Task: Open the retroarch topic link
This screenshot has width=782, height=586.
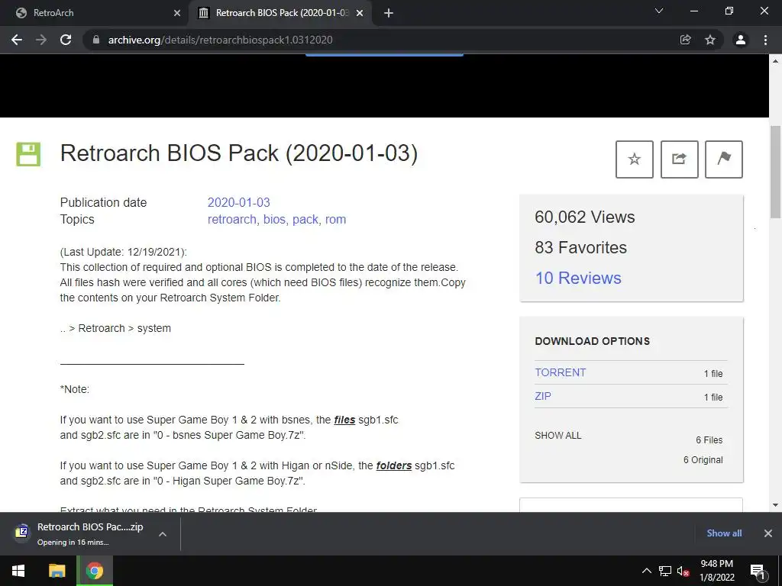Action: click(231, 219)
